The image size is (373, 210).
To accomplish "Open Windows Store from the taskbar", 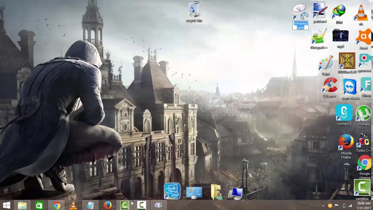I will click(x=39, y=205).
